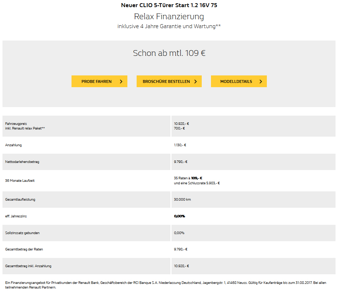Select the Sollzinssatz value '0,00%'
Viewport: 338px width, 291px height.
coord(179,233)
